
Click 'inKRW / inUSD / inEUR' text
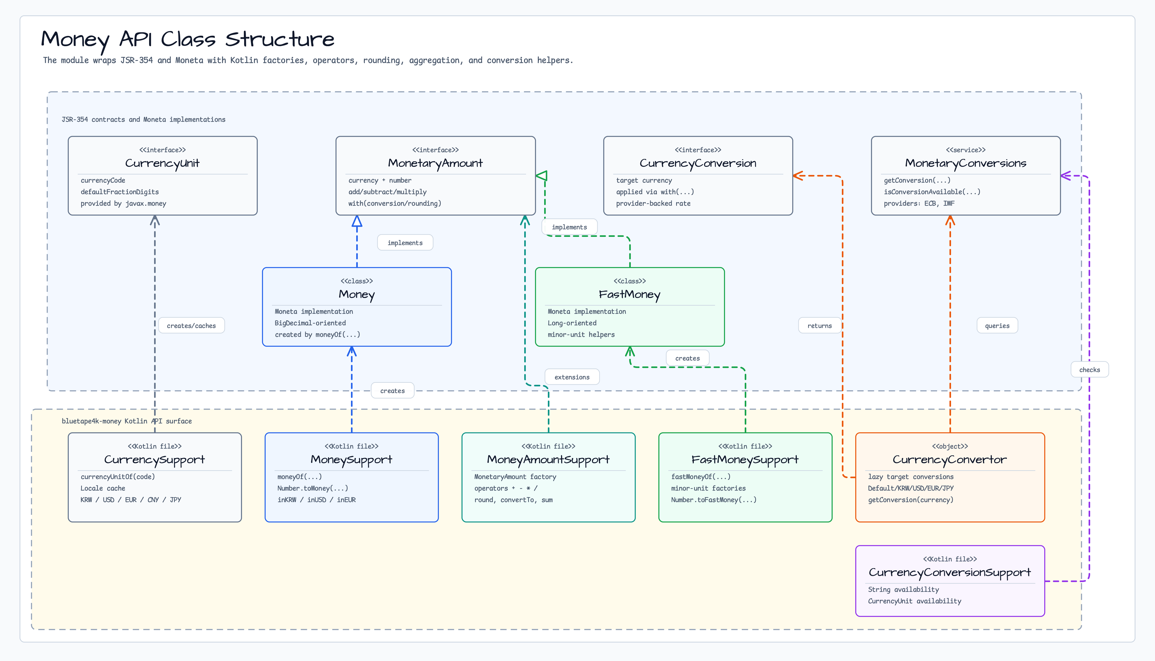[317, 500]
